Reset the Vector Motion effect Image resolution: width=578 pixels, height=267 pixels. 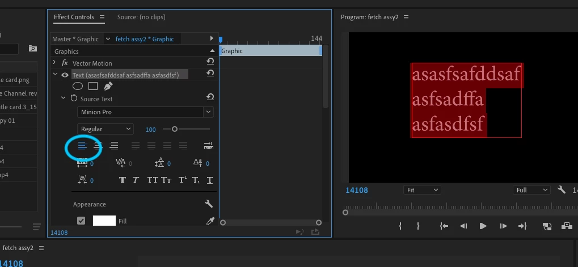tap(210, 62)
